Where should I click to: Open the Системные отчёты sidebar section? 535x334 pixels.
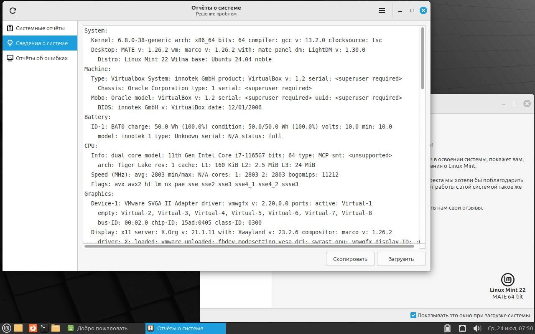point(40,28)
